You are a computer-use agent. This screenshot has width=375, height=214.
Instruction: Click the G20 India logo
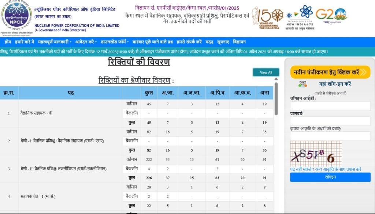pyautogui.click(x=331, y=15)
